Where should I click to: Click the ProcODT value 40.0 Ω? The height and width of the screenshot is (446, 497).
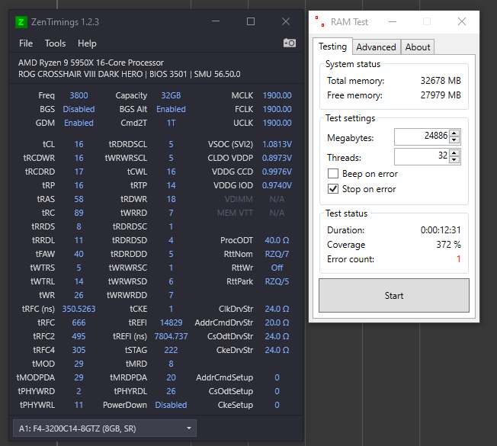[277, 240]
